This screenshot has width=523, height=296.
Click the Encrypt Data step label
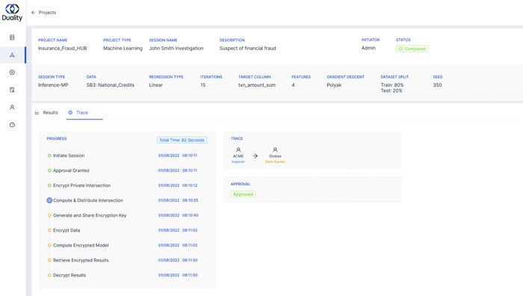pyautogui.click(x=66, y=230)
